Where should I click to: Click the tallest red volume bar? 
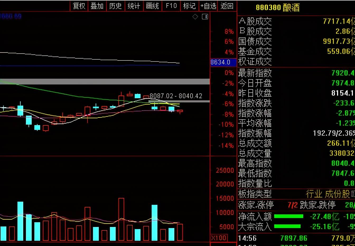point(121,219)
